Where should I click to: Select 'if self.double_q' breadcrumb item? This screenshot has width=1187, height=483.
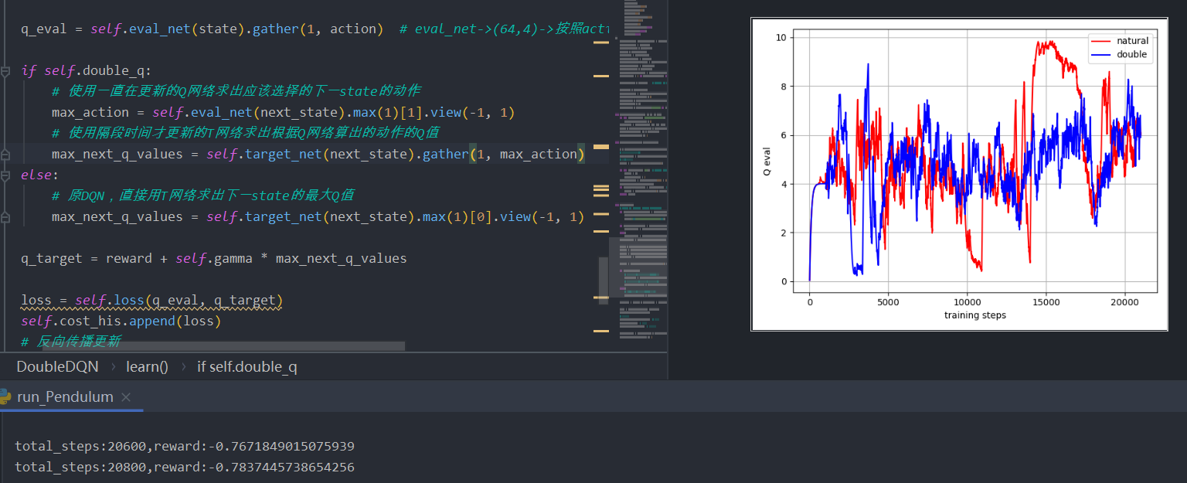tap(247, 366)
